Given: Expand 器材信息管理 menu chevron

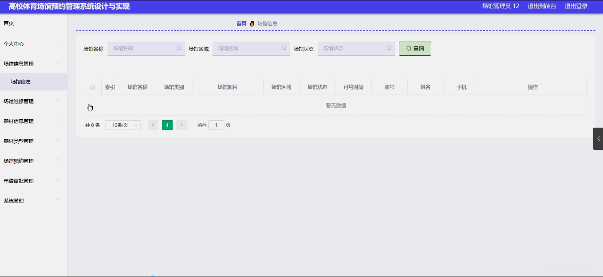Looking at the screenshot, I should tap(58, 120).
